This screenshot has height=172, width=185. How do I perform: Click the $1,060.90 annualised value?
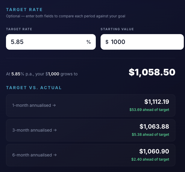pos(154,151)
